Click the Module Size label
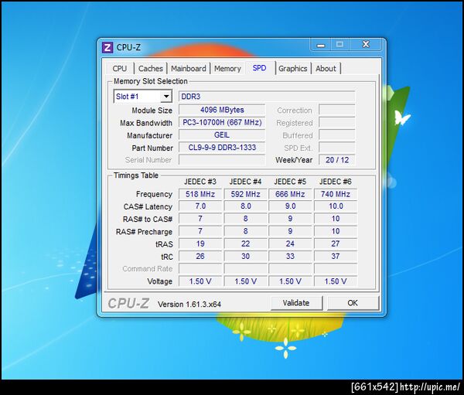Image resolution: width=464 pixels, height=395 pixels. [152, 111]
